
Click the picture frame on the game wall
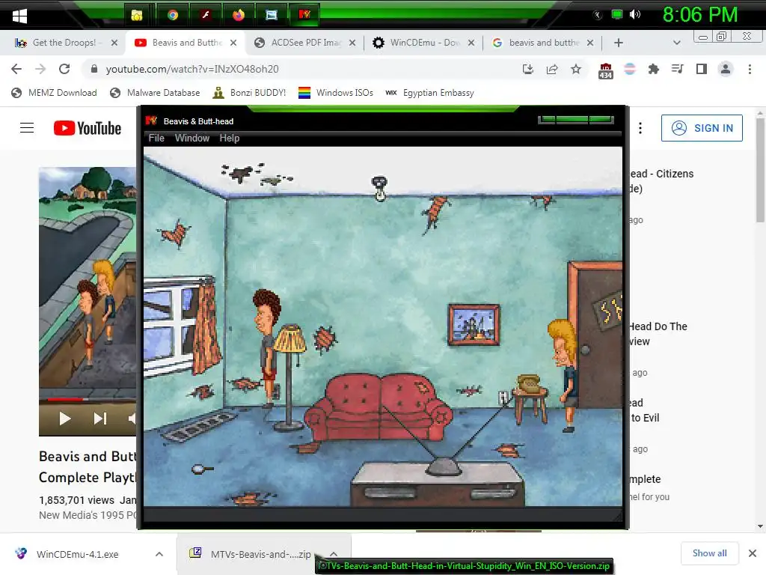click(x=474, y=325)
